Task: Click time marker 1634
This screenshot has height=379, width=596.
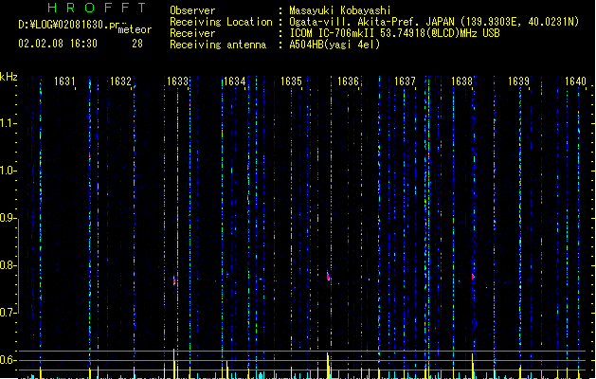Action: coord(235,81)
